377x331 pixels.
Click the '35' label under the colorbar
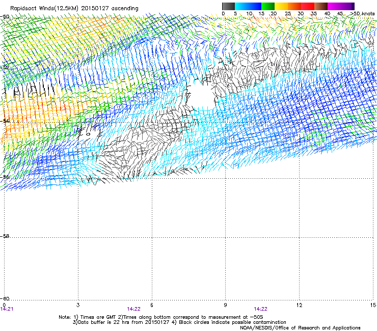point(314,14)
